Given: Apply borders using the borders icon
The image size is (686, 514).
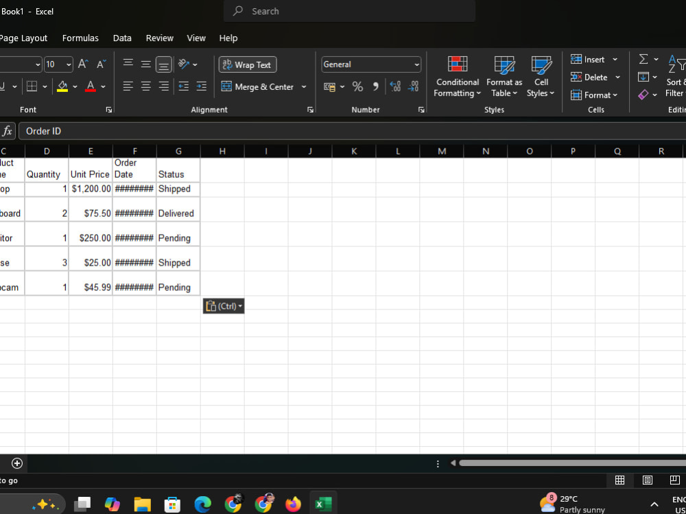Looking at the screenshot, I should click(x=32, y=86).
